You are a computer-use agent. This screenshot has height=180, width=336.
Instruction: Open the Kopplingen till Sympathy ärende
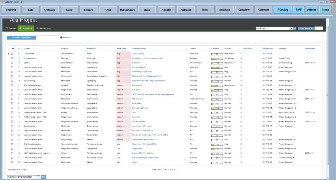coord(142,126)
